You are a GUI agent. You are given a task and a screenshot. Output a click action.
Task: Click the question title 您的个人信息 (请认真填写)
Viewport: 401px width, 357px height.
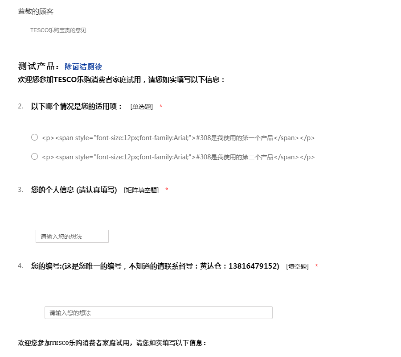click(x=74, y=190)
